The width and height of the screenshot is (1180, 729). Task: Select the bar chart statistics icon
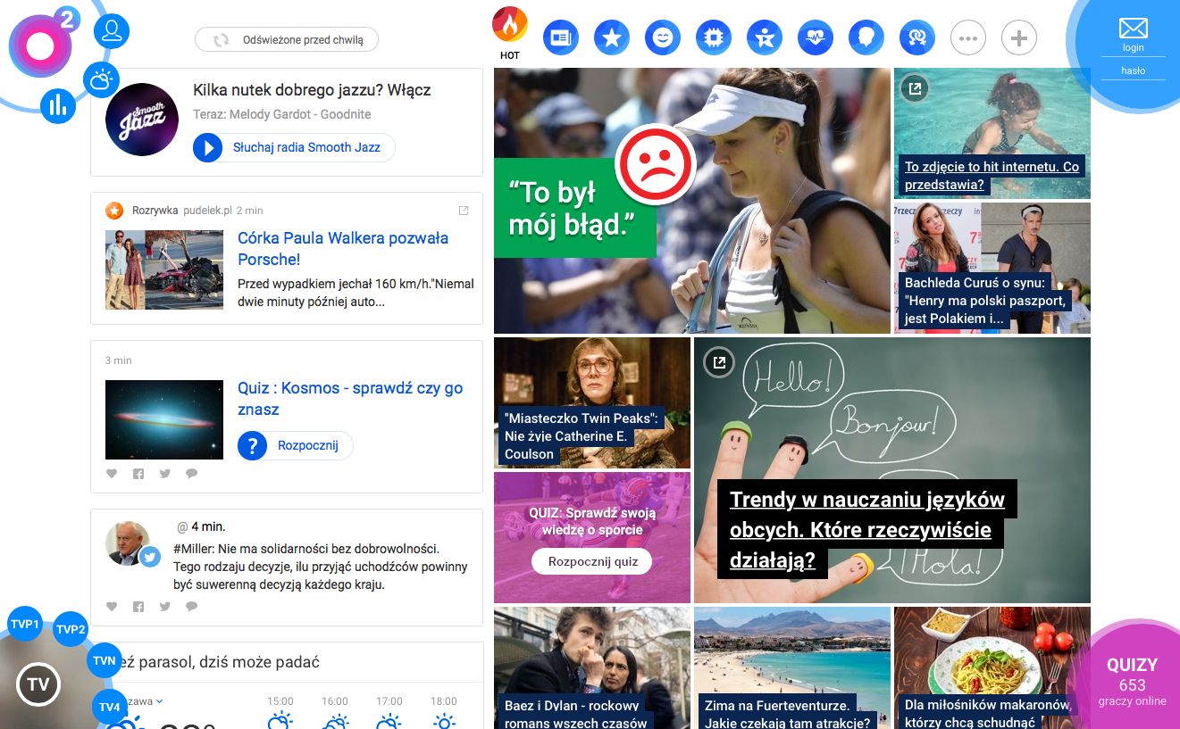coord(57,106)
